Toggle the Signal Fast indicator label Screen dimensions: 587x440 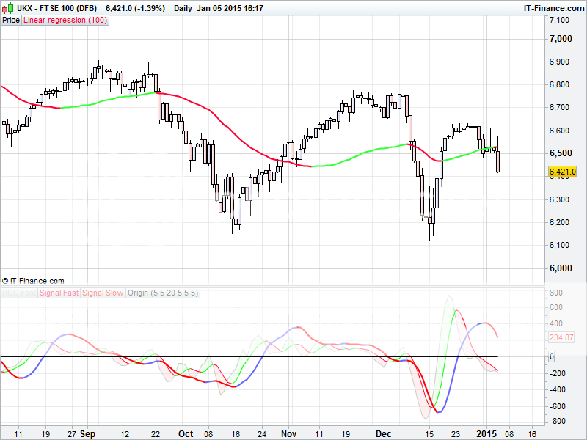point(59,293)
